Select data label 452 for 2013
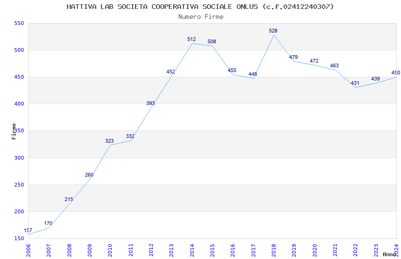The width and height of the screenshot is (401, 259). pos(171,72)
